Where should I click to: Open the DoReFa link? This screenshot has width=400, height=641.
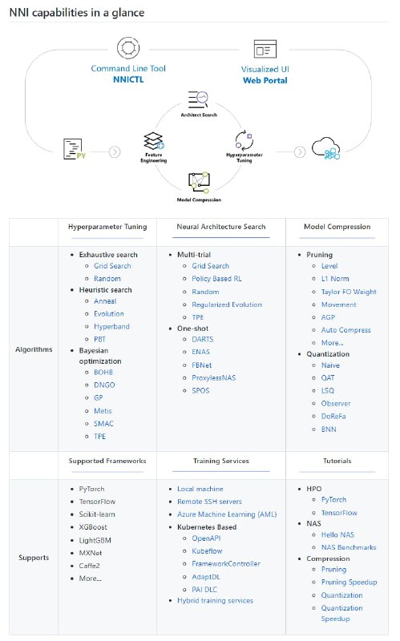pos(333,416)
